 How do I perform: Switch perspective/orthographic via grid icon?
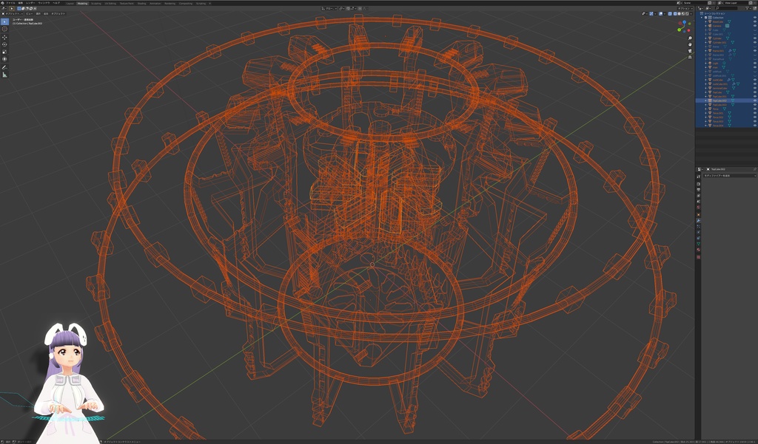click(690, 58)
